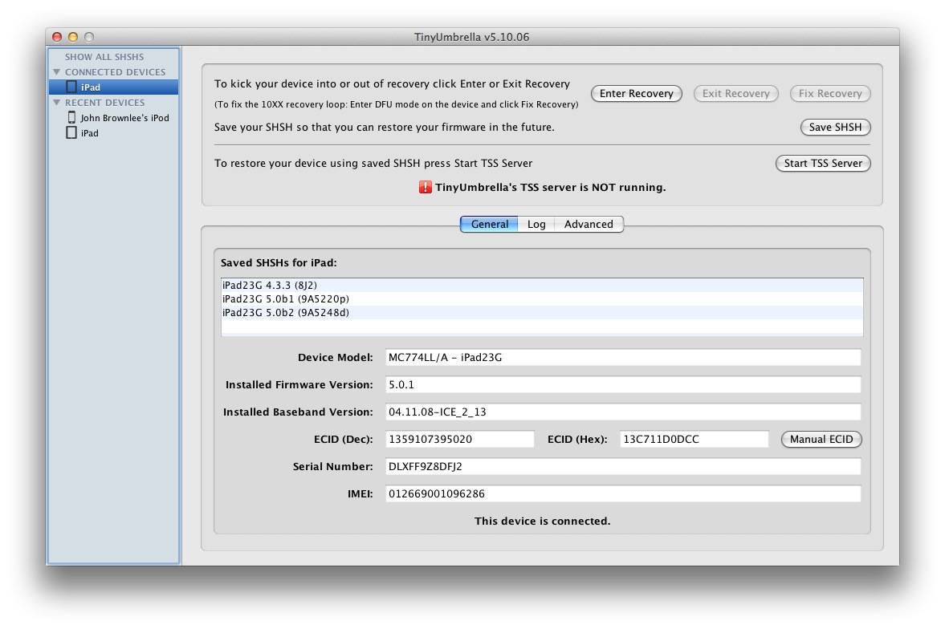This screenshot has height=629, width=945.
Task: Select Show All SHSHs in sidebar
Action: (104, 57)
